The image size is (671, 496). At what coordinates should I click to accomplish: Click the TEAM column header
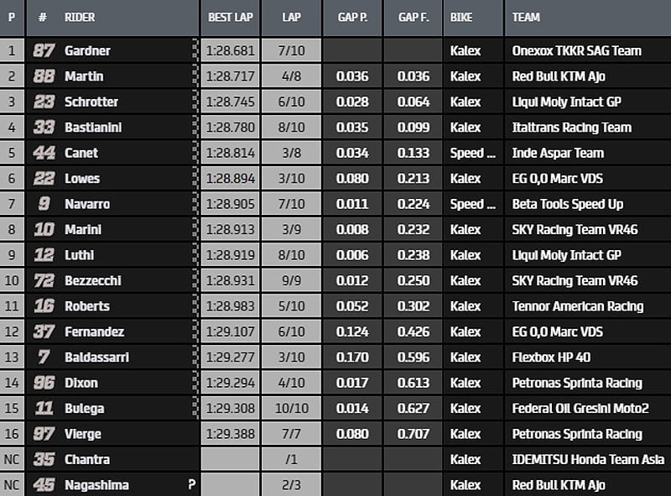point(526,17)
